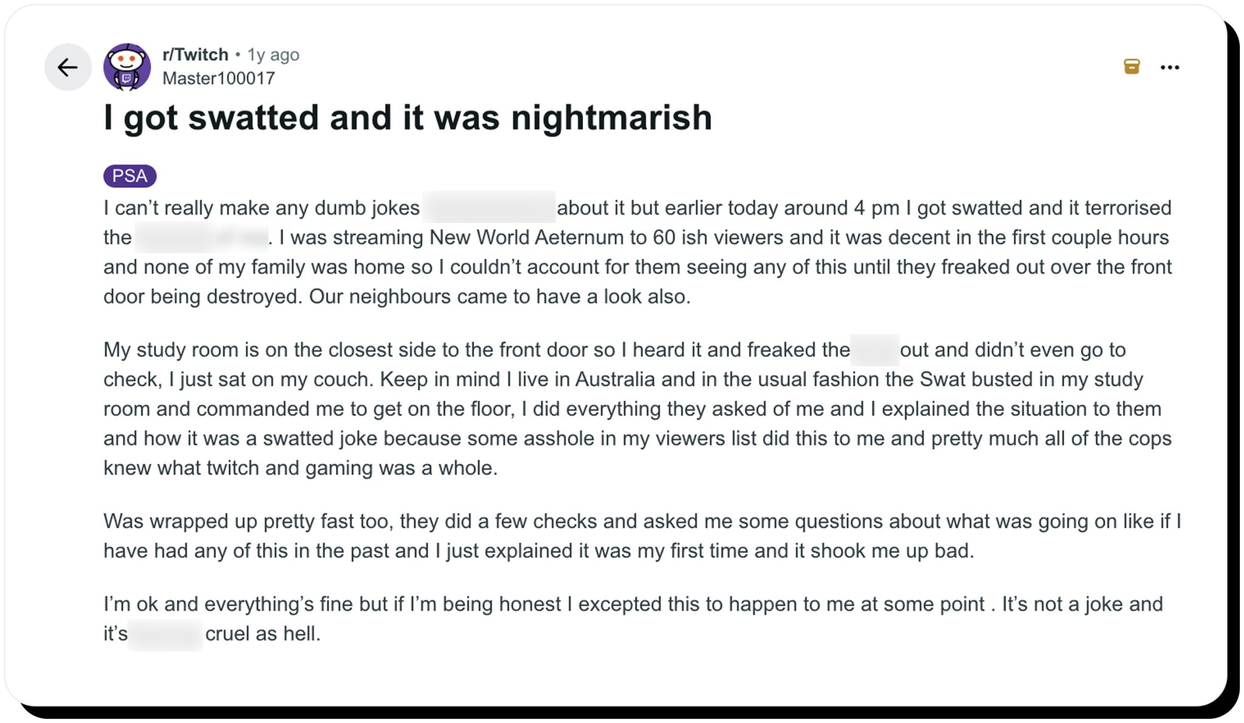Screen dimensions: 1244x723
Task: Reveal blurred word after "freaked the"
Action: [874, 350]
